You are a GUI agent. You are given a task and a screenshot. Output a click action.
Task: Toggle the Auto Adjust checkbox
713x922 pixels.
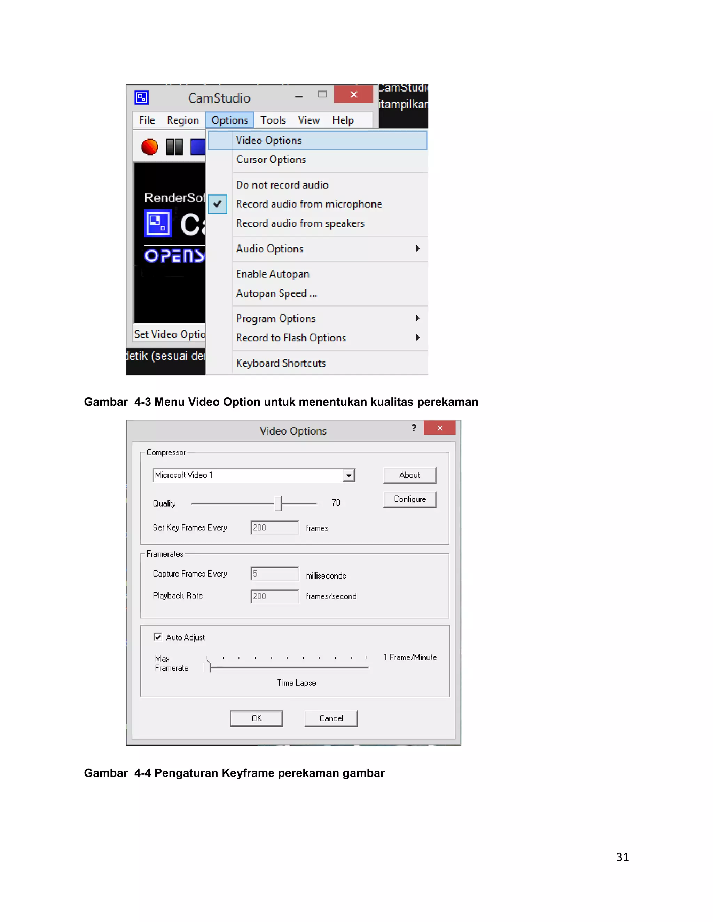(158, 637)
